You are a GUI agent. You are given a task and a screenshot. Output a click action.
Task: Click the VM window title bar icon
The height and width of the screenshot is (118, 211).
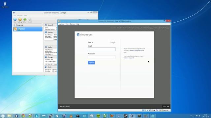click(x=59, y=21)
